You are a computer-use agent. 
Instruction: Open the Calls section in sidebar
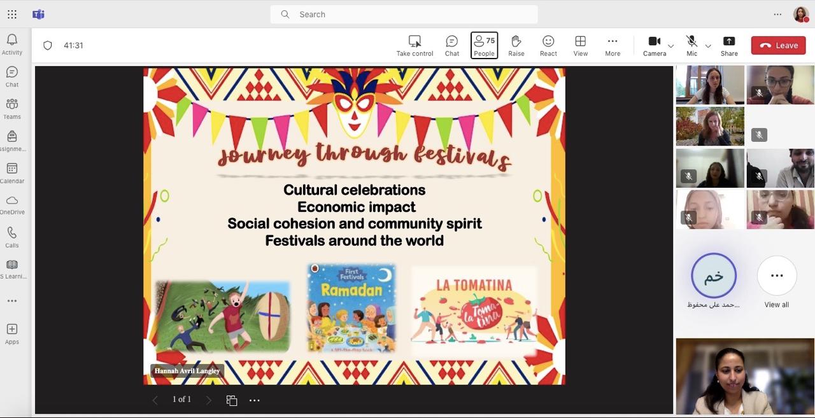(11, 237)
